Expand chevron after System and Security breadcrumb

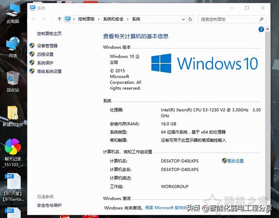(x=128, y=19)
